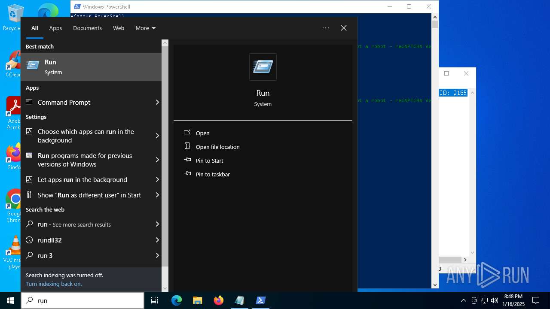Screen dimensions: 550x309
Task: Open the Run best match result
Action: (x=91, y=67)
